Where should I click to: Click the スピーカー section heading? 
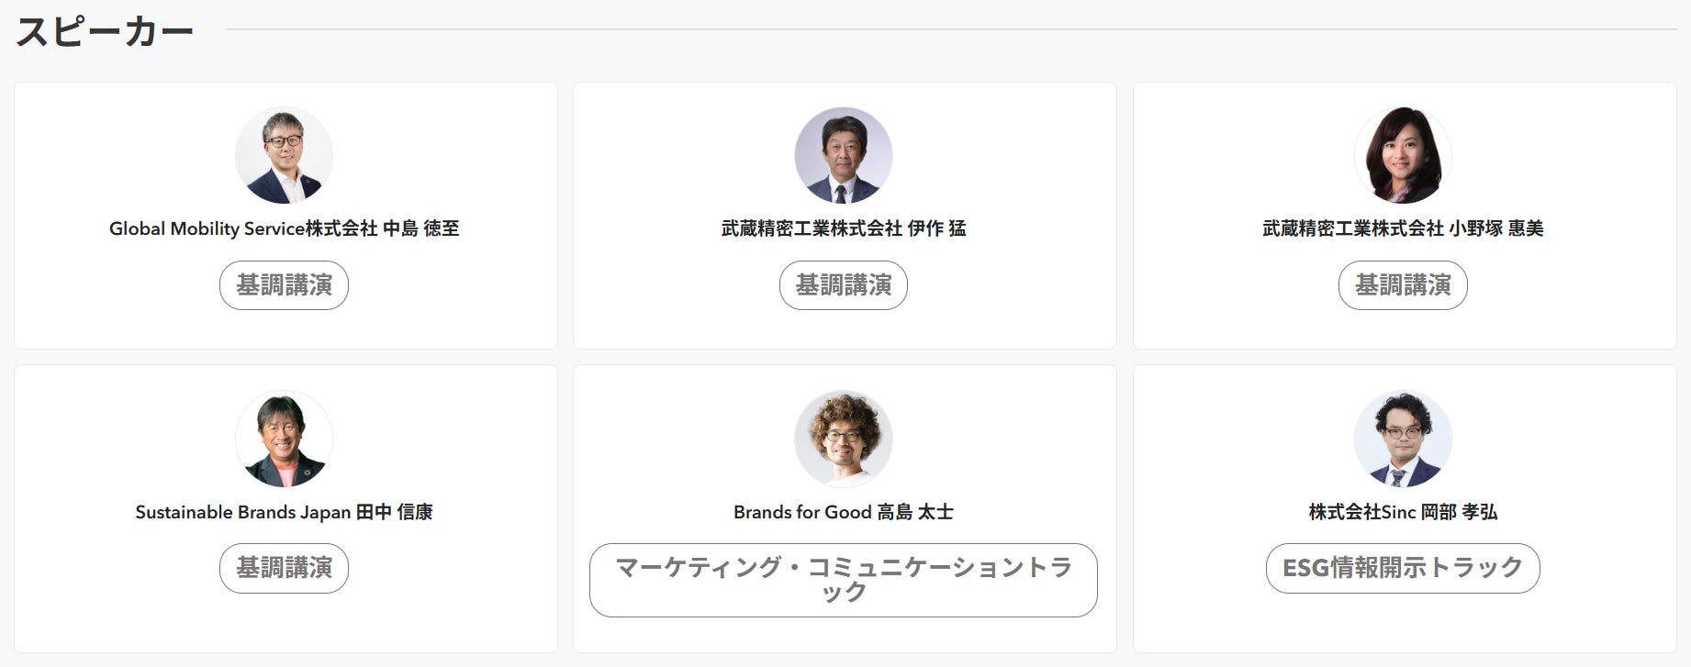[105, 31]
